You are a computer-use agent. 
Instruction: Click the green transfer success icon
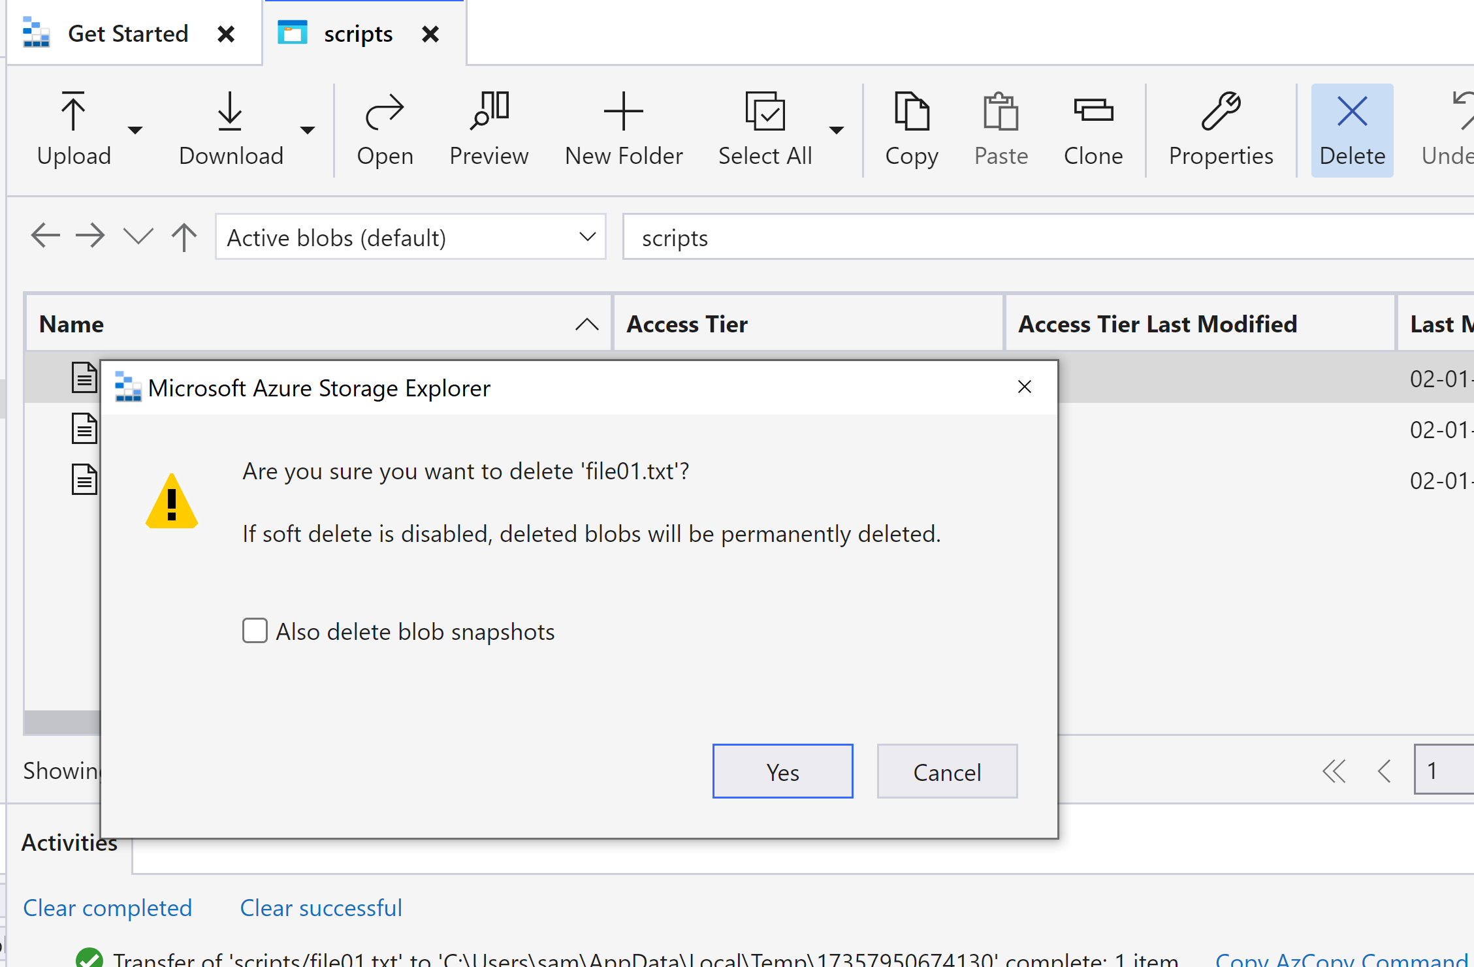[x=89, y=958]
